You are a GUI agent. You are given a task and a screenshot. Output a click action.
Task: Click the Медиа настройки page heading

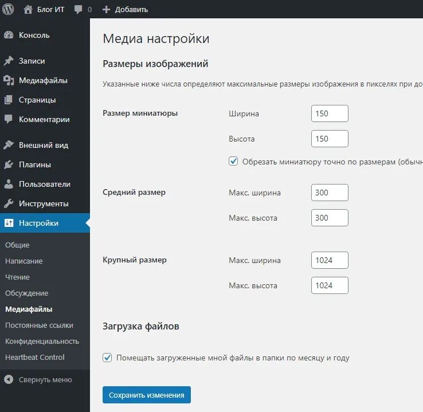pyautogui.click(x=156, y=38)
